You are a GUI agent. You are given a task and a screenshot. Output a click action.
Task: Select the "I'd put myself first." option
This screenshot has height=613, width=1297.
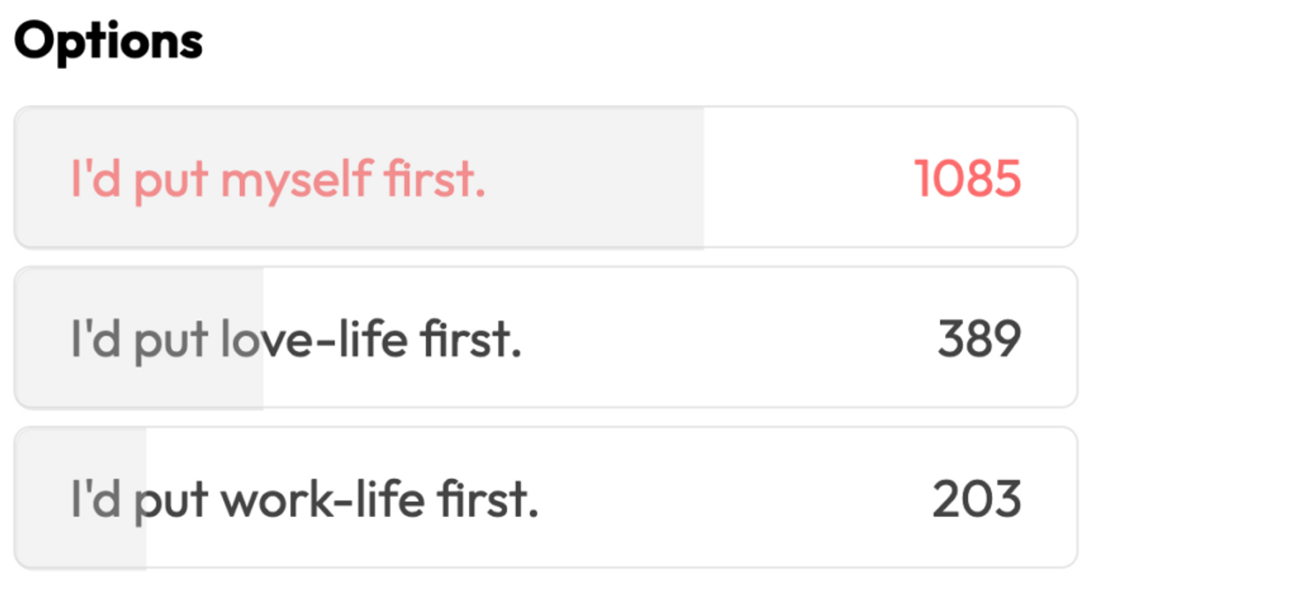tap(546, 178)
